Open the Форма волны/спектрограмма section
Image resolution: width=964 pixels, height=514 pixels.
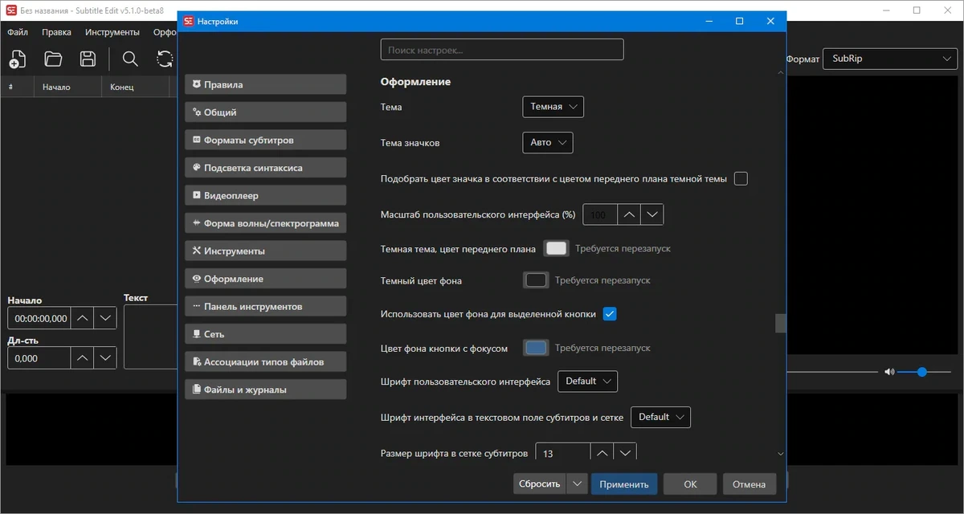(x=266, y=223)
